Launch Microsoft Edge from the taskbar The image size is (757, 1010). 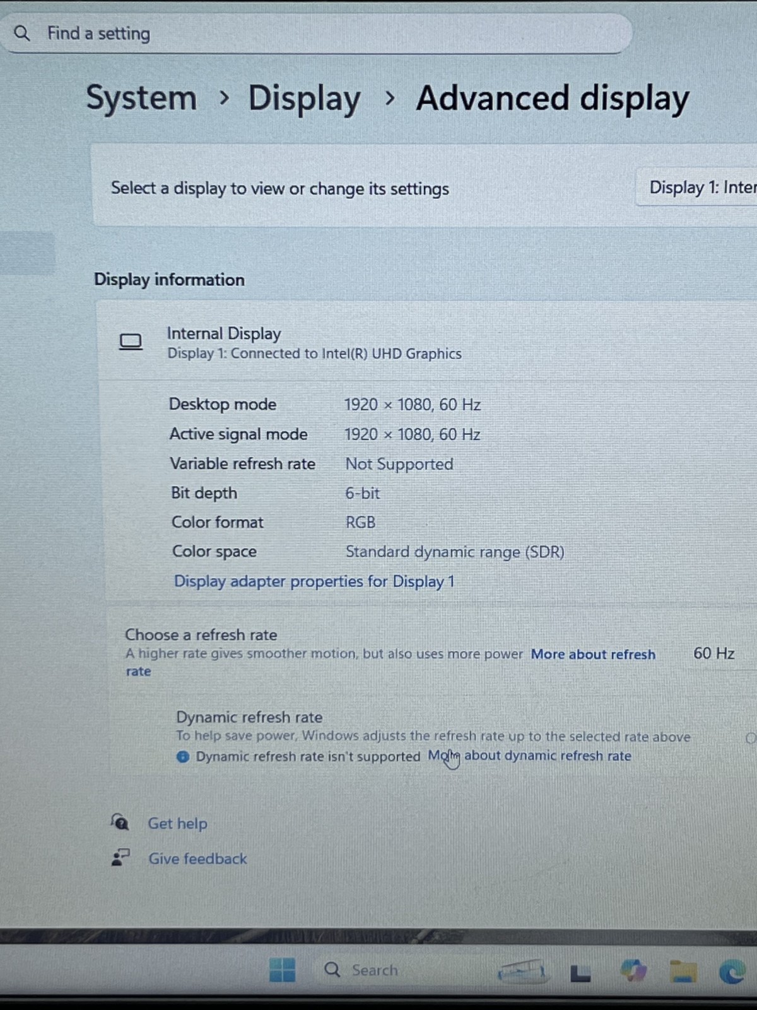pyautogui.click(x=732, y=971)
